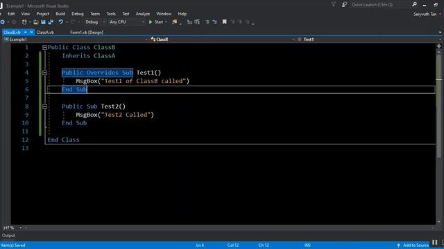The width and height of the screenshot is (444, 249).
Task: Click the Navigate Backward toolbar icon
Action: point(2,22)
